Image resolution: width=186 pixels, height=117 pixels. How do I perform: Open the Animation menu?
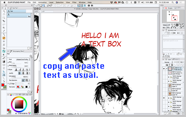(x=42, y=2)
